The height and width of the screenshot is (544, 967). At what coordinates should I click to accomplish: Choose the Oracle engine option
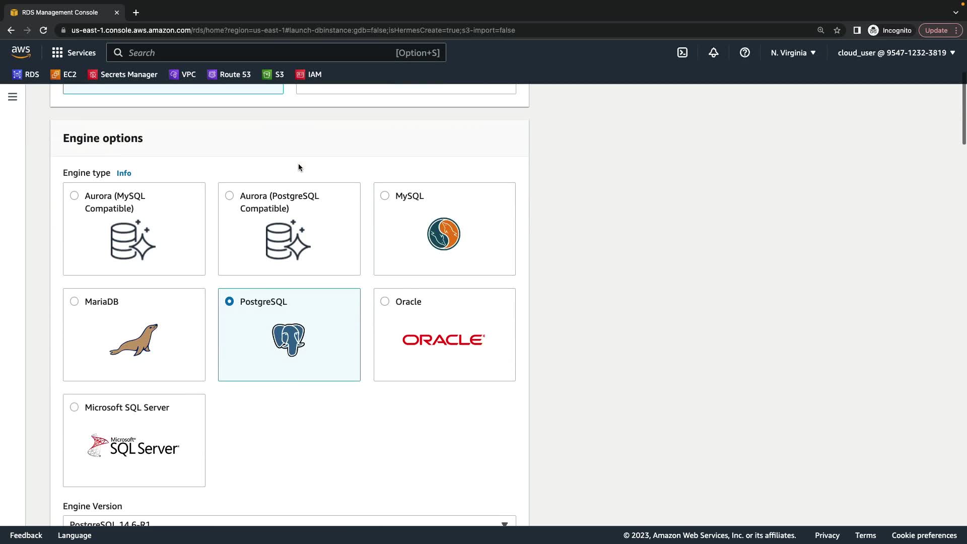[x=385, y=301]
